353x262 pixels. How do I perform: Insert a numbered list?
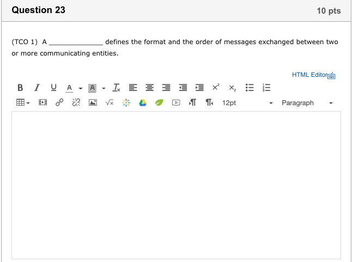pos(266,88)
